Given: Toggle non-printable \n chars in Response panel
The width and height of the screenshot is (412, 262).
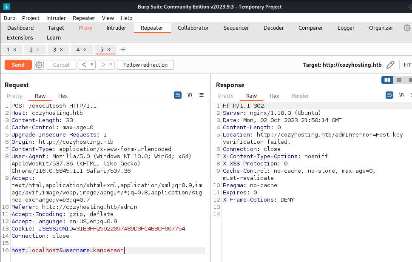Looking at the screenshot, I should [401, 95].
